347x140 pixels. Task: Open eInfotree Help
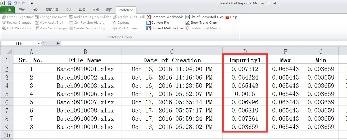(227, 17)
